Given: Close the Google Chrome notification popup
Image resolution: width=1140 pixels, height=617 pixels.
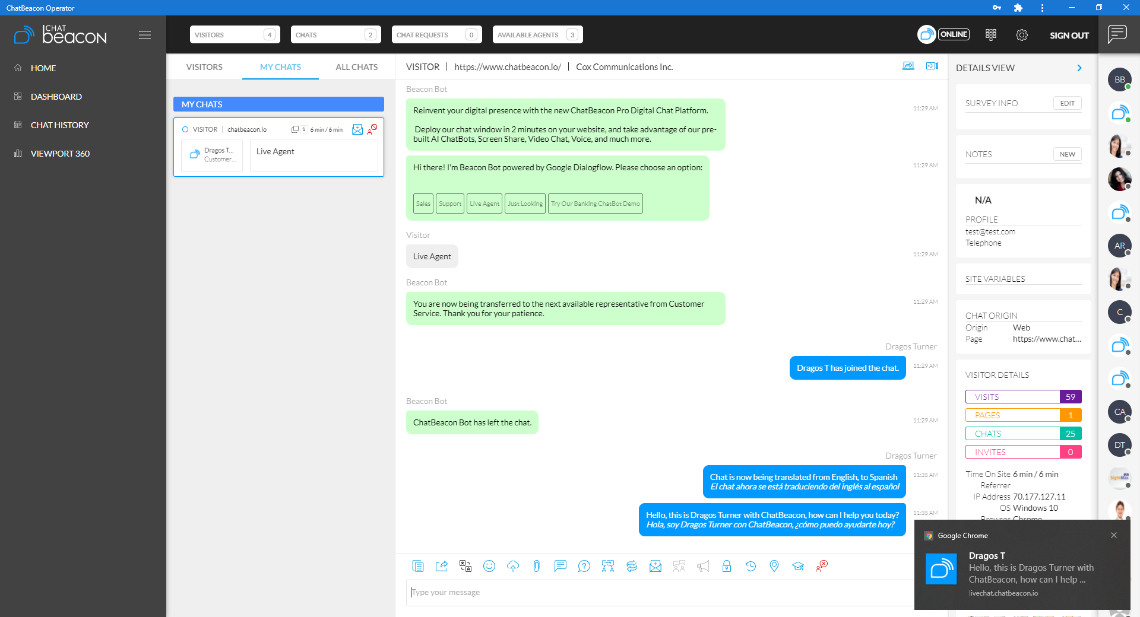Looking at the screenshot, I should [1114, 535].
